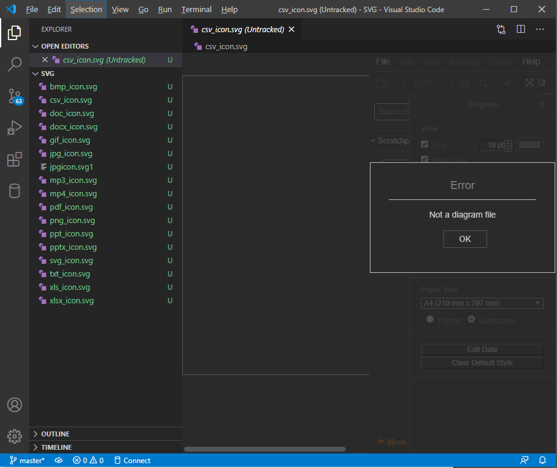Toggle the Grid checkbox

(425, 144)
